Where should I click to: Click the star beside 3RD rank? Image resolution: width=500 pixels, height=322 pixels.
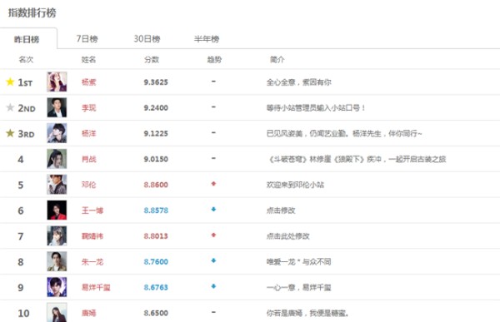[10, 133]
